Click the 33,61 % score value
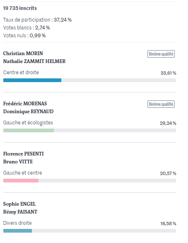This screenshot has height=243, width=188. (x=169, y=73)
